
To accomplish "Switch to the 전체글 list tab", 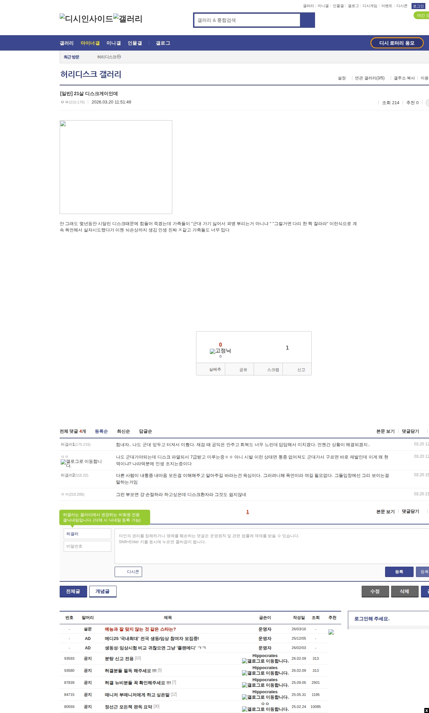I will coord(73,591).
